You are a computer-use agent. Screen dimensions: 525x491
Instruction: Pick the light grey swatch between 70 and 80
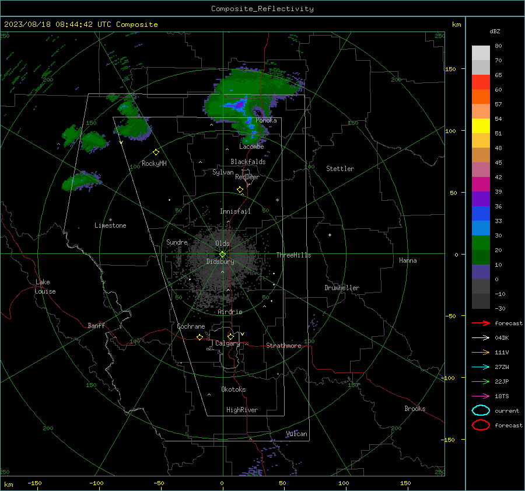[x=481, y=53]
